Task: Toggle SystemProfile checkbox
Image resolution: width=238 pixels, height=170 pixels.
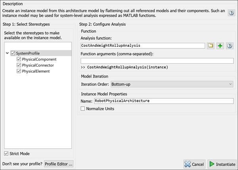Action: (13, 53)
